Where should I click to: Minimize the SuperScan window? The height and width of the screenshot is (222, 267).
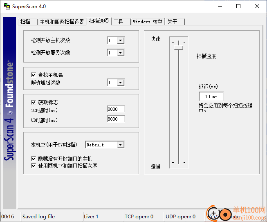click(220, 6)
